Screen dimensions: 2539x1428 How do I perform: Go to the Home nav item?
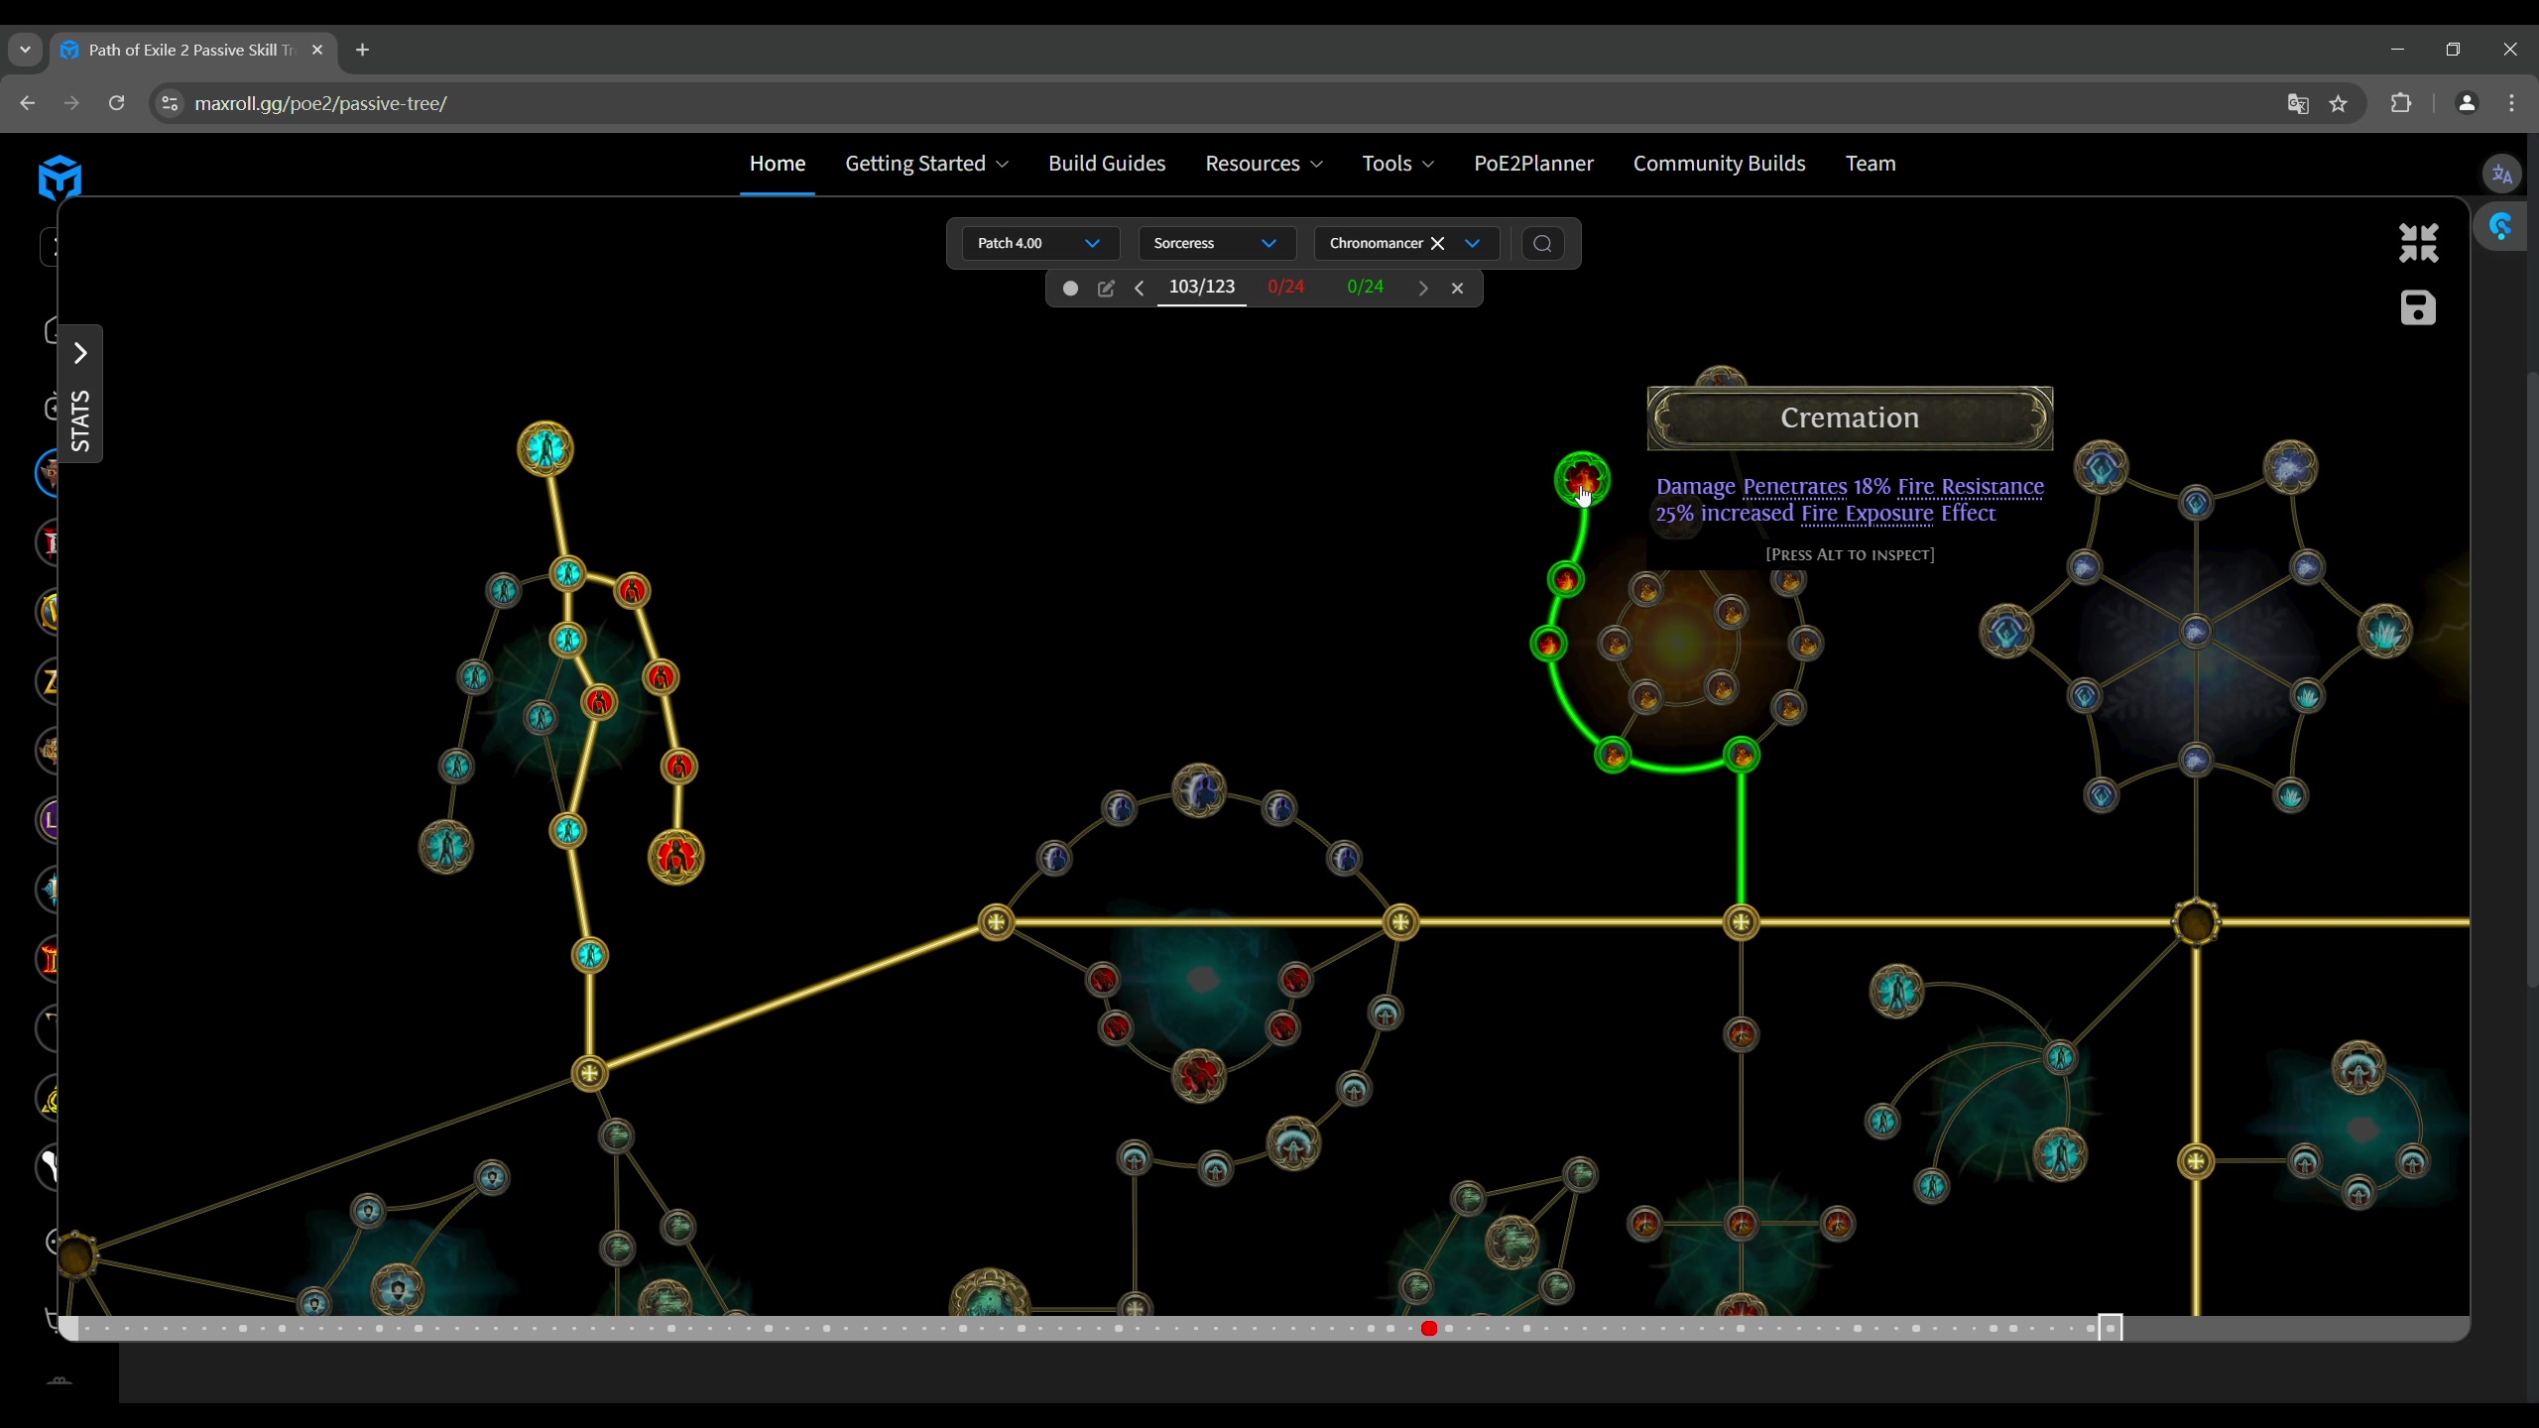coord(778,164)
